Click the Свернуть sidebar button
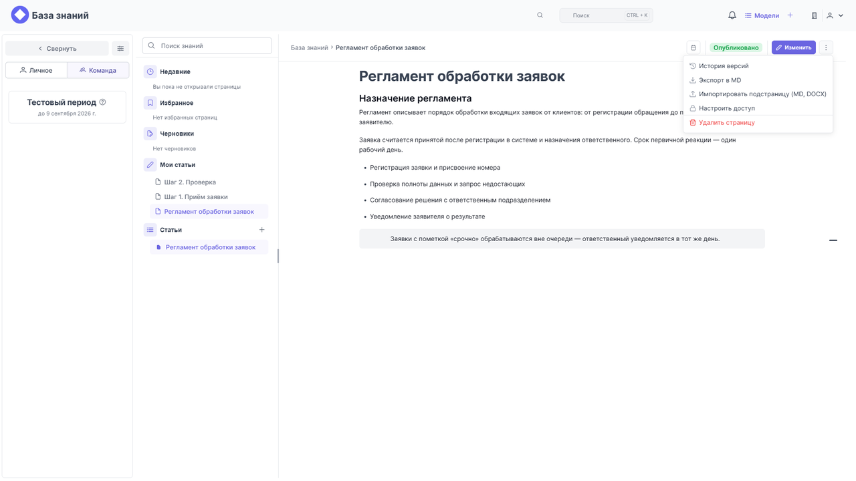856x481 pixels. point(57,48)
